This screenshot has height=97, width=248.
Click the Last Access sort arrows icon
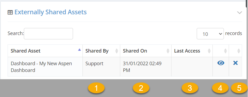209,51
